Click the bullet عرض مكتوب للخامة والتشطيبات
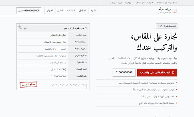The height and width of the screenshot is (117, 194). 153,90
